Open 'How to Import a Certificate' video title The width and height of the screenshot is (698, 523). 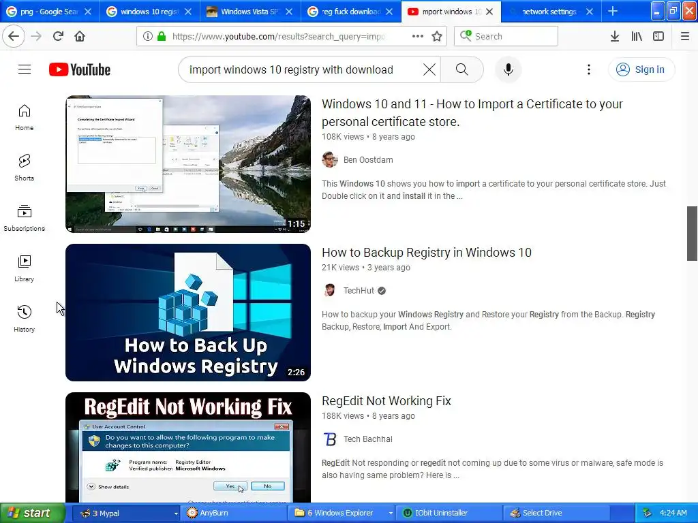point(472,112)
